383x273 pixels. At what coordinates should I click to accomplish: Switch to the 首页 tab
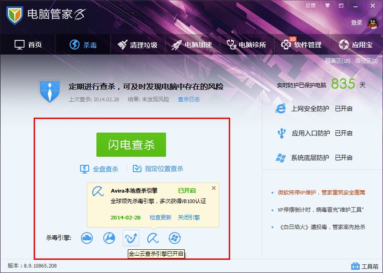point(28,45)
